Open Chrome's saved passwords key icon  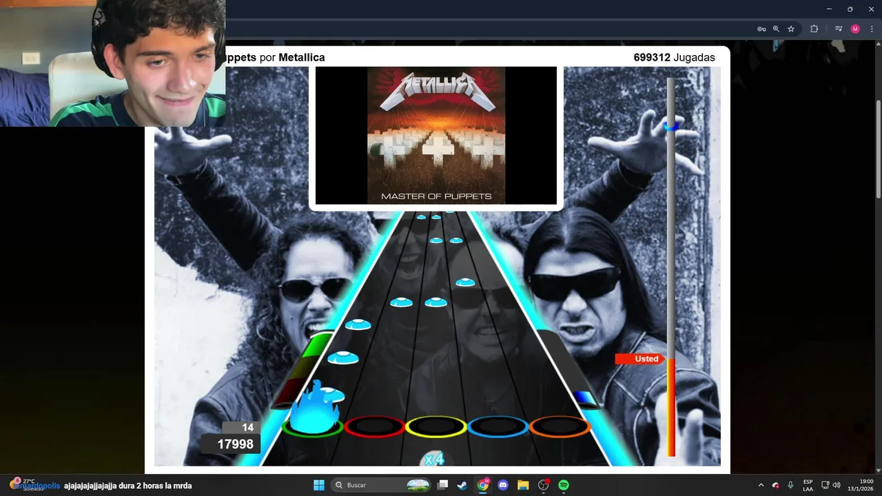(x=761, y=29)
